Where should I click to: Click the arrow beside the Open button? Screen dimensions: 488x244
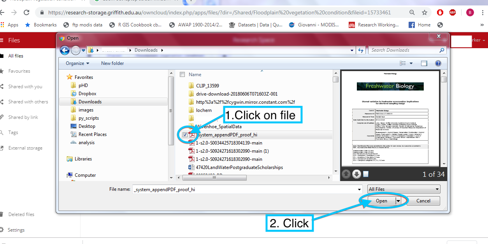tap(398, 201)
